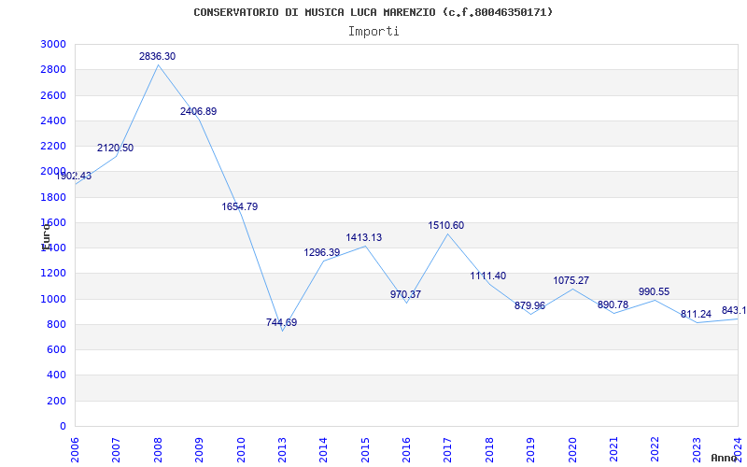Screen dimensions: 747x467
Task: Click the 2014 x-axis year label
Action: coord(323,448)
